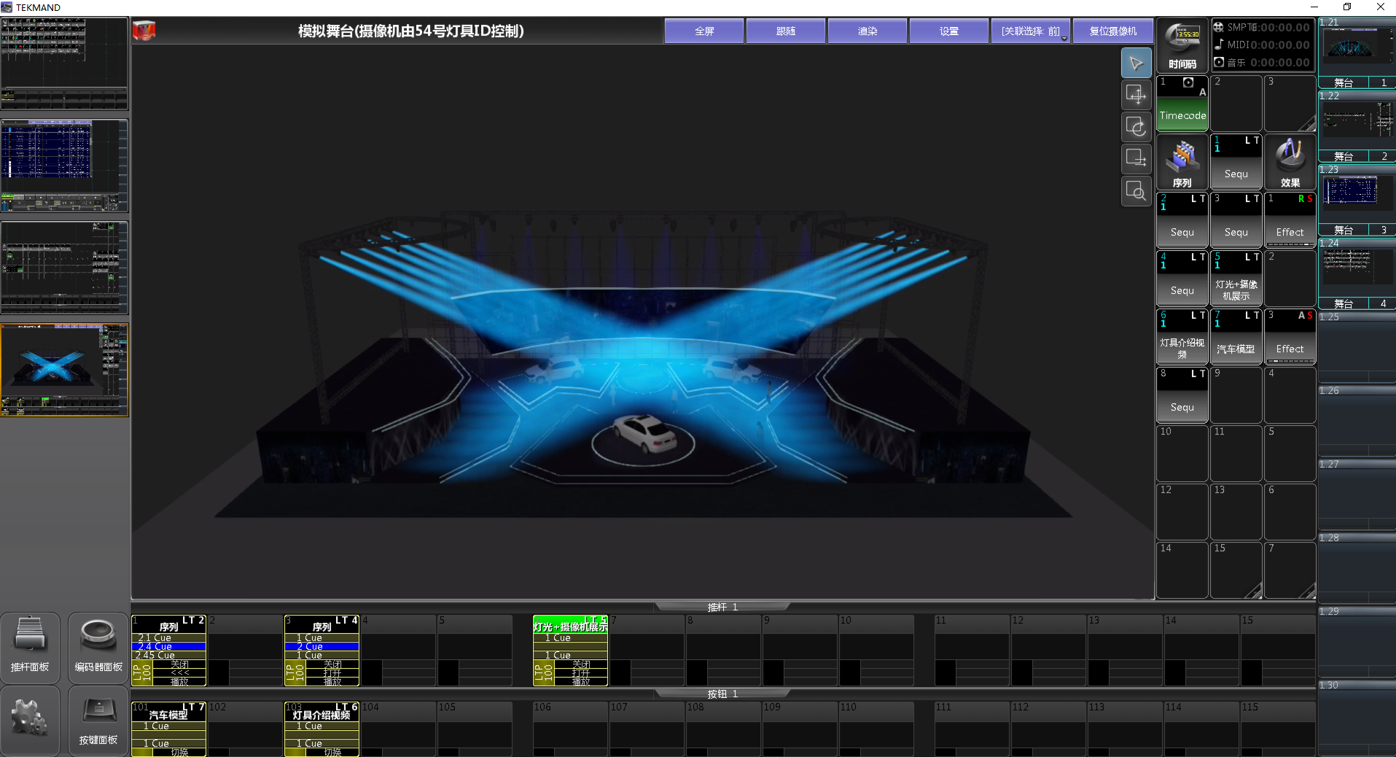Select the arrow pointer tool

tap(1136, 63)
